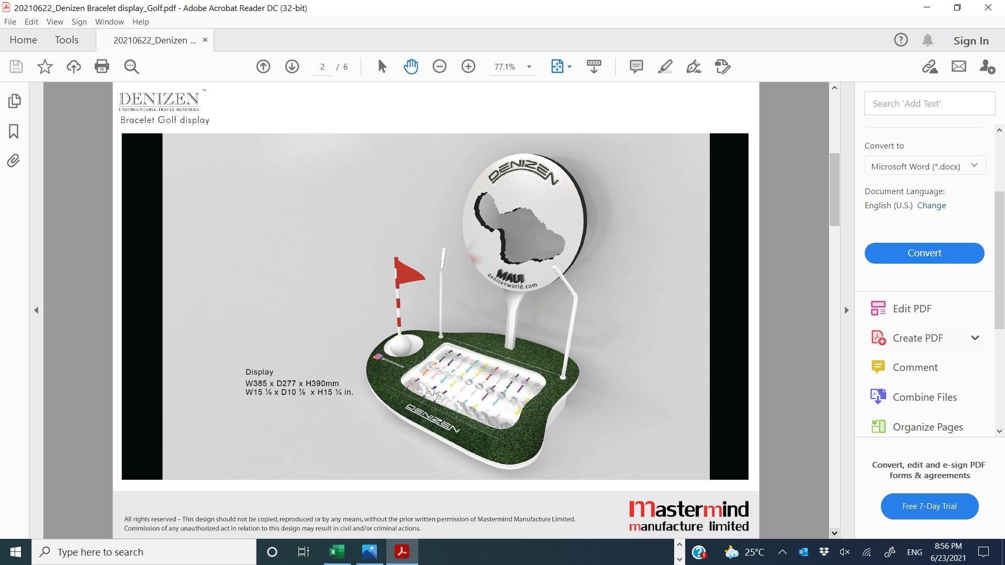Go to next page arrow

click(292, 66)
